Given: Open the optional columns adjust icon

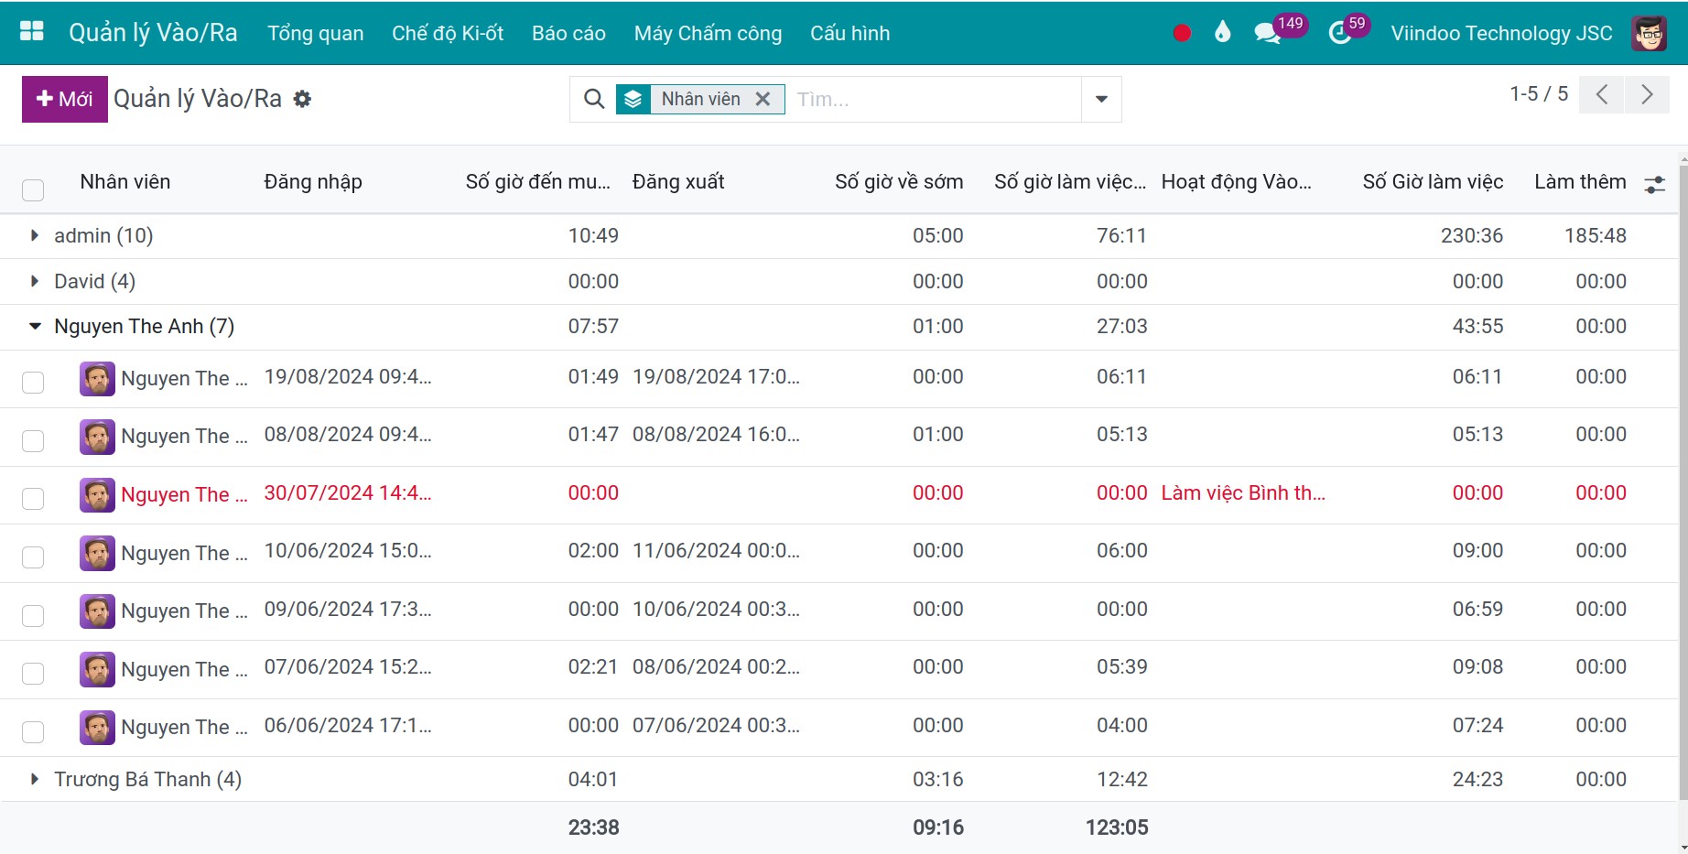Looking at the screenshot, I should (x=1655, y=184).
